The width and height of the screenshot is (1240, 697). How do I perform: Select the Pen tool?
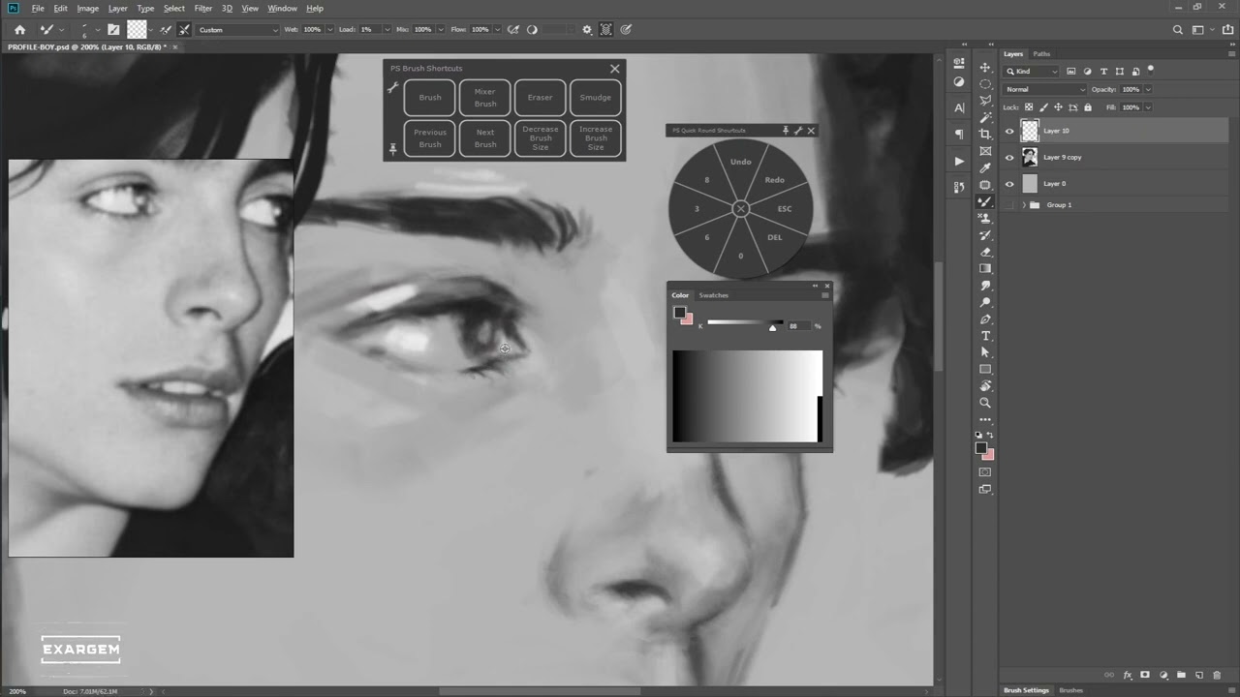pos(985,318)
